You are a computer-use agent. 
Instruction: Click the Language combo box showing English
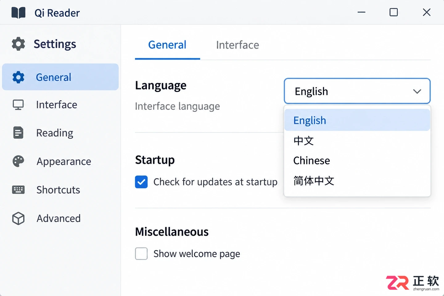tap(357, 91)
